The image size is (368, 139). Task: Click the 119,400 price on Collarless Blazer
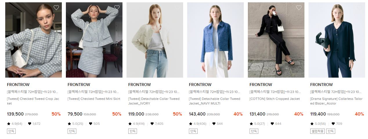coord(318,114)
